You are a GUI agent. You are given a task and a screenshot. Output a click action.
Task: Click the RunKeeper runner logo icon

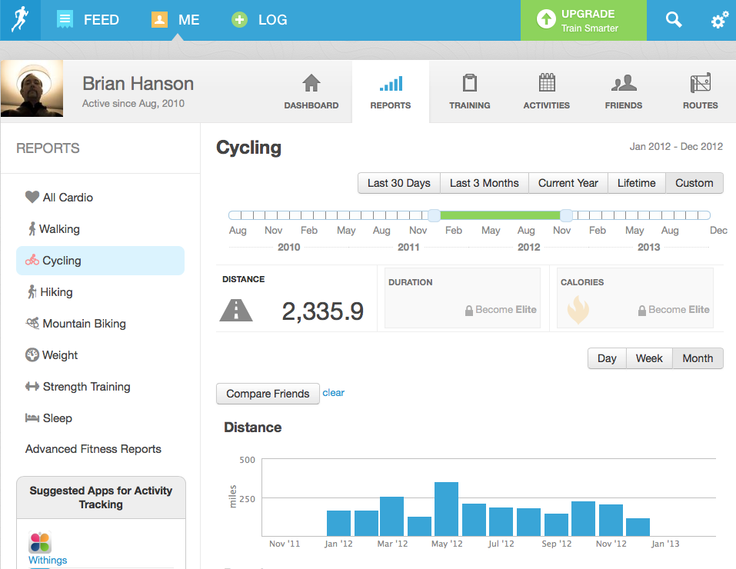pyautogui.click(x=20, y=20)
